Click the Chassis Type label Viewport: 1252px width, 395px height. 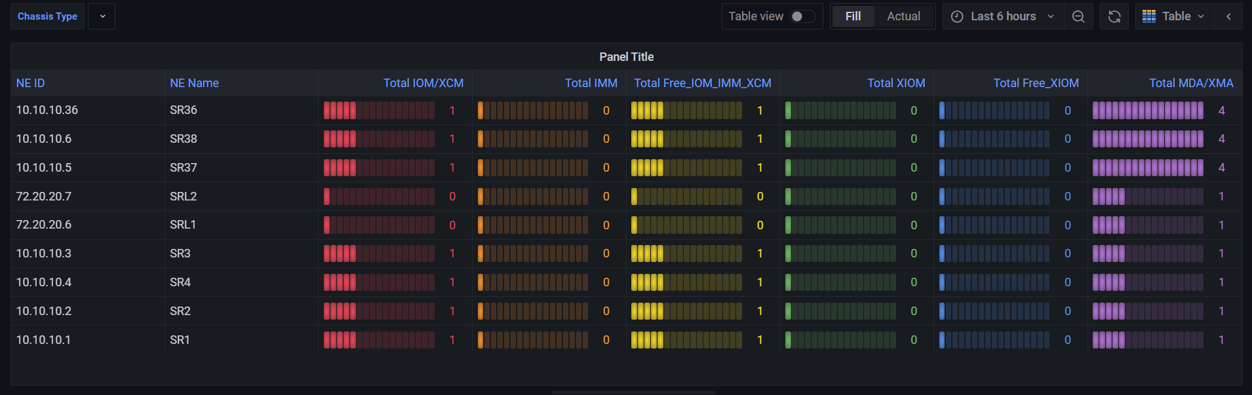pos(47,16)
